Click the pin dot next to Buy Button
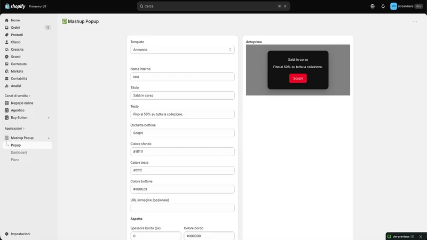The width and height of the screenshot is (427, 240). pyautogui.click(x=49, y=118)
